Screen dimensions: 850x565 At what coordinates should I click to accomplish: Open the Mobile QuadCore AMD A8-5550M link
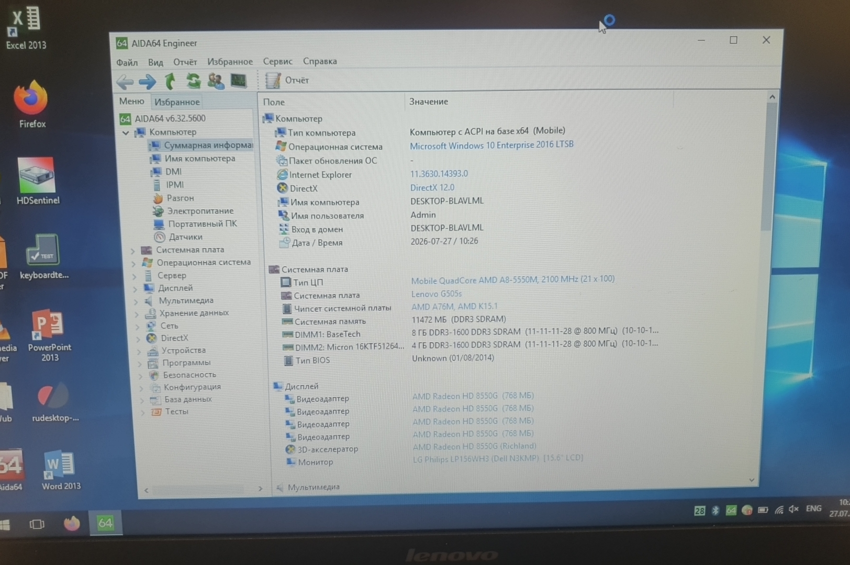click(513, 280)
